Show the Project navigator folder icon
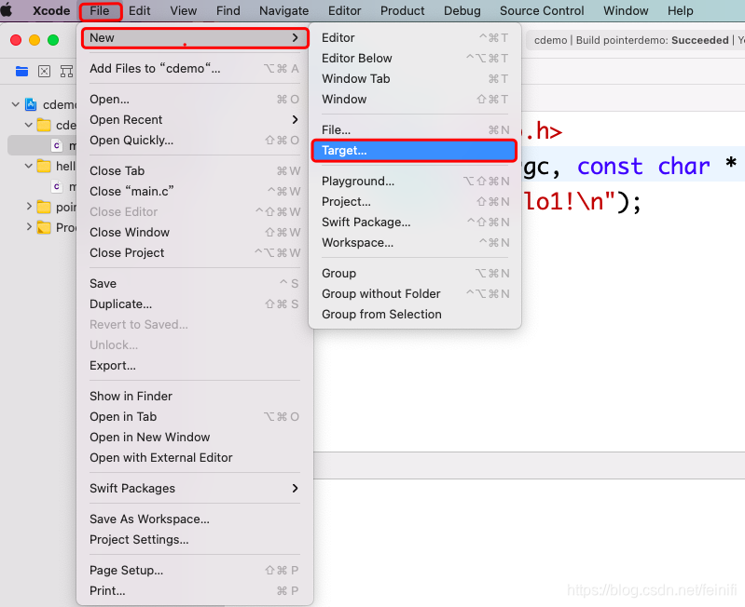Screen dimensions: 745x607 tap(21, 72)
